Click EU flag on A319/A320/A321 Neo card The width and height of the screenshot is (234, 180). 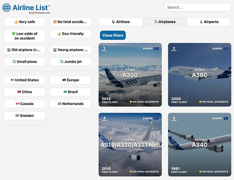click(x=156, y=119)
